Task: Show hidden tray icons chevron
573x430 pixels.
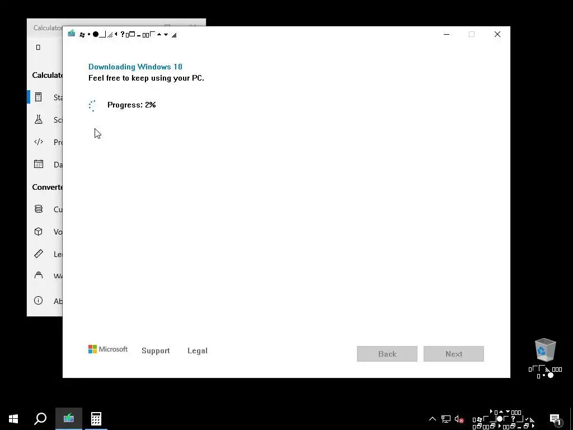Action: point(433,419)
